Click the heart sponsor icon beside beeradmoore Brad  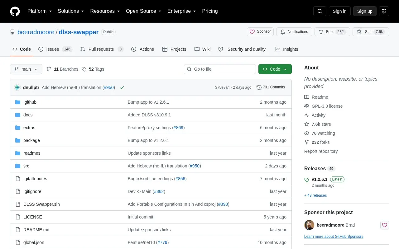coord(385,225)
